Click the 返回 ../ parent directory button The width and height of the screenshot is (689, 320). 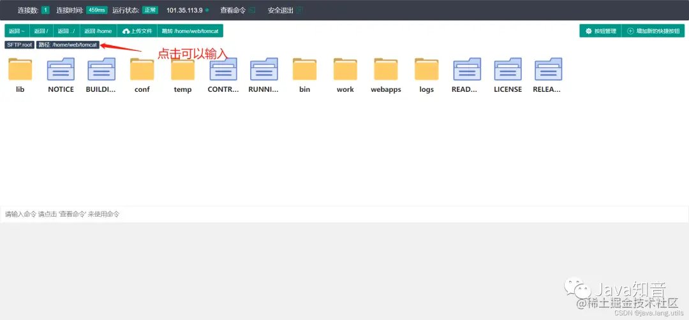click(66, 31)
